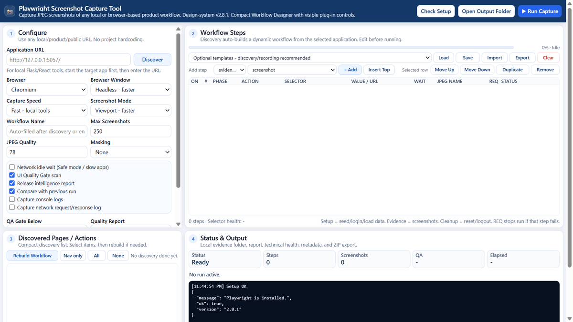573x322 pixels.
Task: Open the step action dropdown showing screenshot
Action: [292, 70]
